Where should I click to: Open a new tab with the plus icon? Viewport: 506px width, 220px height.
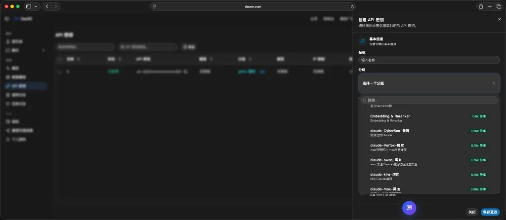(490, 6)
